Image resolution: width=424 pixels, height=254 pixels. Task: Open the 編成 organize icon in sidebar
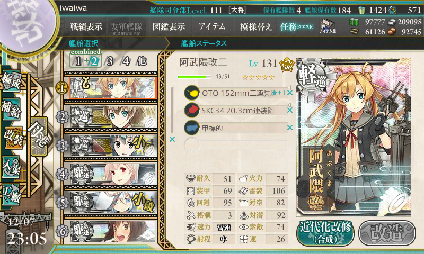click(x=11, y=81)
